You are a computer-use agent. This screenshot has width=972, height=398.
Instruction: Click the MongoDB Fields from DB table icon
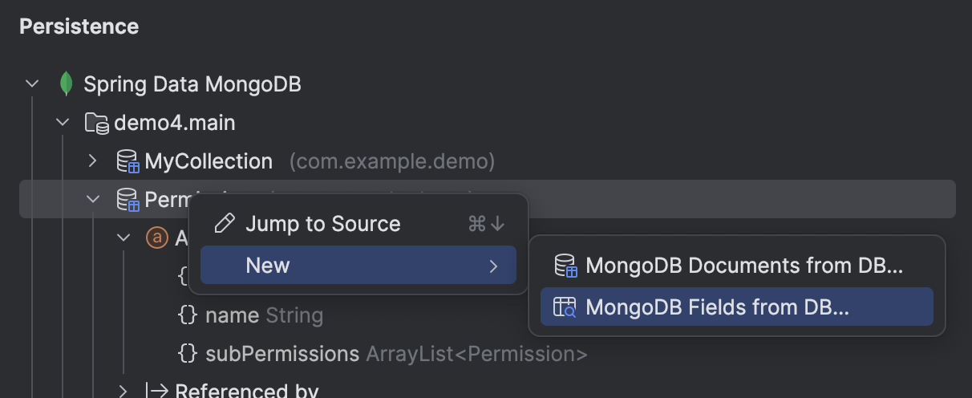tap(565, 307)
